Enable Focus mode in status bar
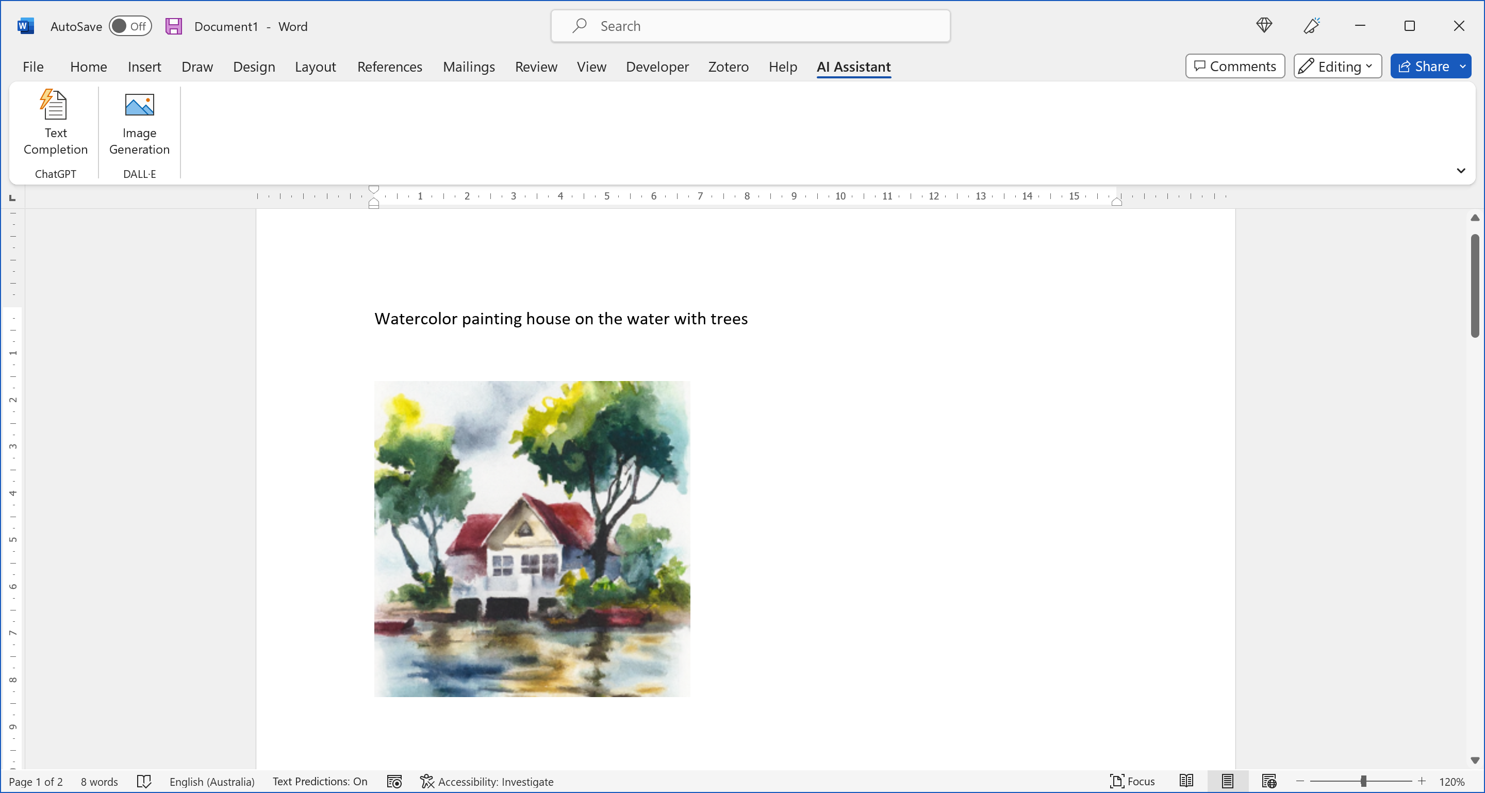The width and height of the screenshot is (1485, 793). 1132,782
